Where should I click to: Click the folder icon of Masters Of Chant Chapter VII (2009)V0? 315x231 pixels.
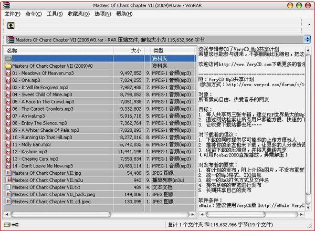click(x=8, y=66)
